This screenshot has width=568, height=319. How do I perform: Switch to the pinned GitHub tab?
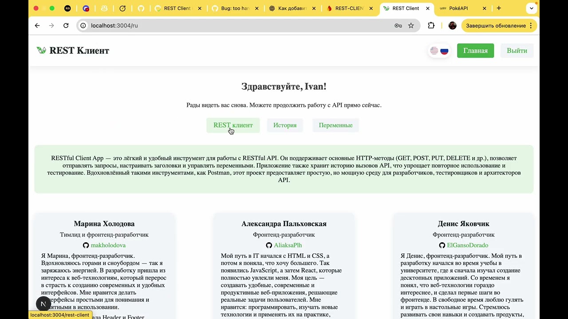pyautogui.click(x=141, y=8)
